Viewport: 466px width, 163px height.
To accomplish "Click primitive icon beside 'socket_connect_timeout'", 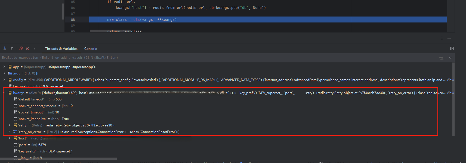I will pos(15,106).
